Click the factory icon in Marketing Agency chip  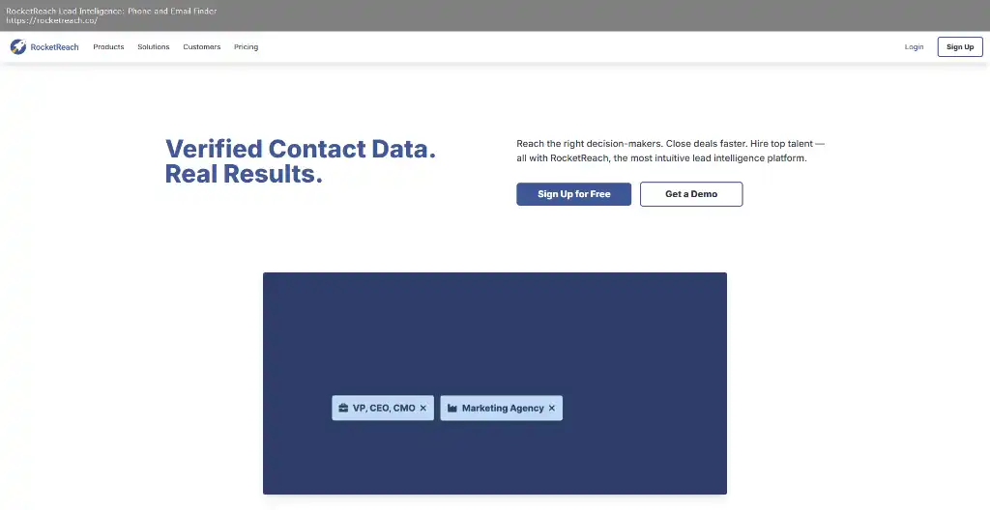452,409
